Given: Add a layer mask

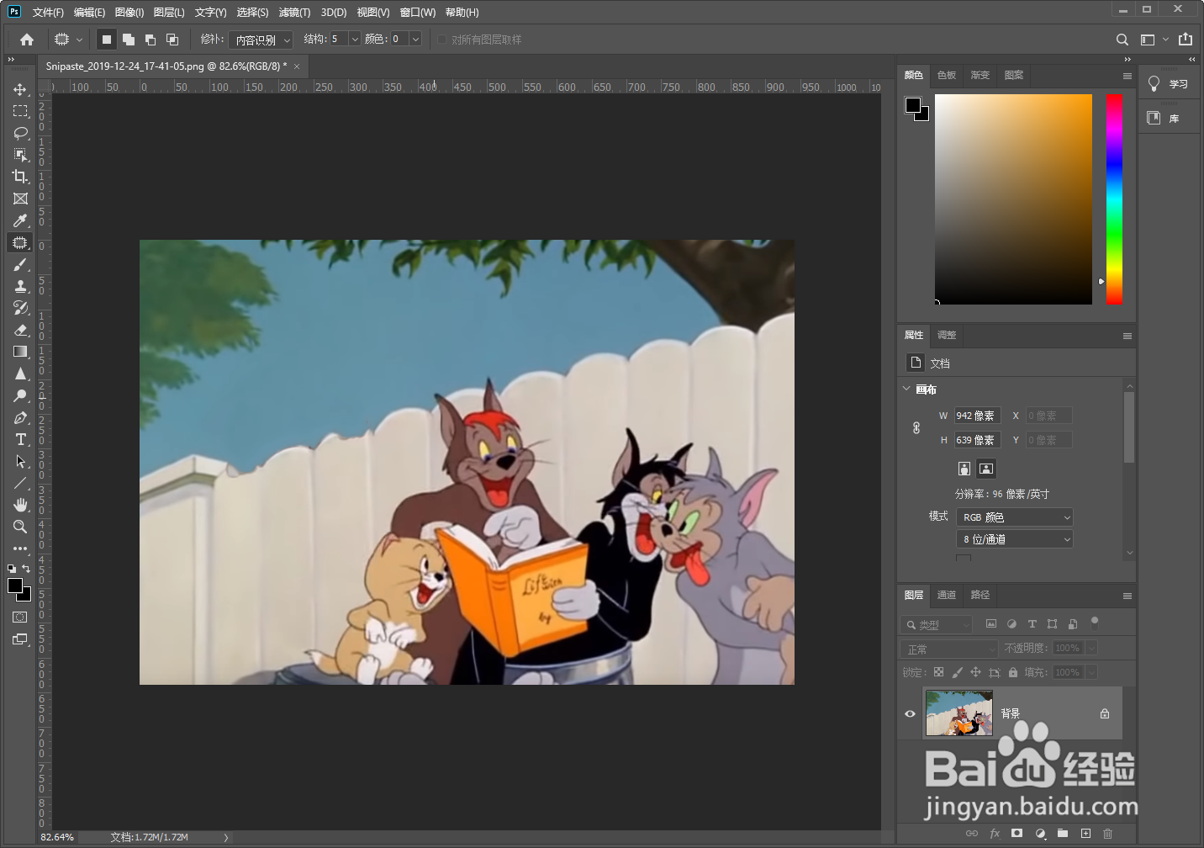Looking at the screenshot, I should [x=1017, y=833].
